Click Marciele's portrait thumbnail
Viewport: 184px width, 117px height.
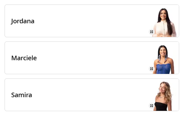(x=164, y=59)
